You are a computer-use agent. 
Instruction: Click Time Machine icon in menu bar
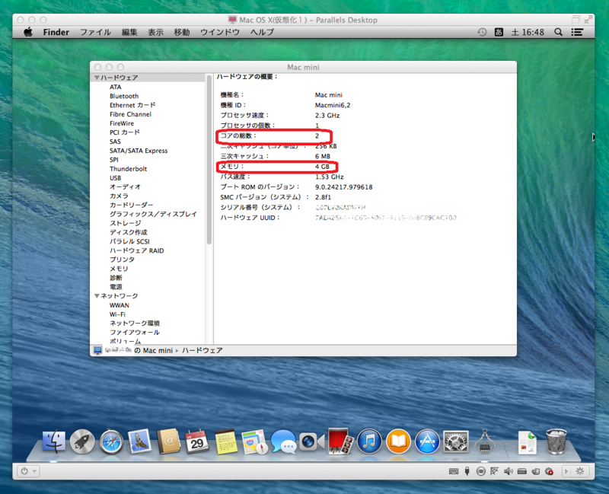(482, 32)
